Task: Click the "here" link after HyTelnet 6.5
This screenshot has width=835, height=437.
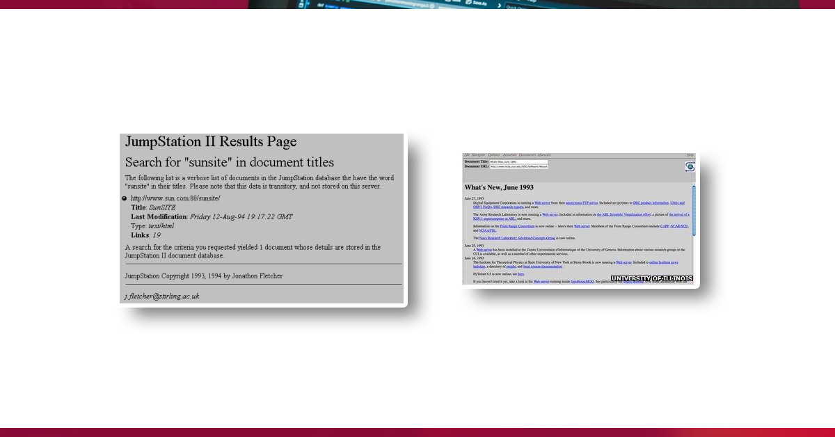Action: tap(520, 274)
